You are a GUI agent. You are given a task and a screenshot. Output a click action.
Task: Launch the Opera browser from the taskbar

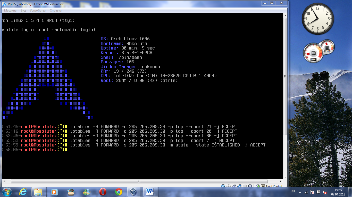click(x=103, y=192)
